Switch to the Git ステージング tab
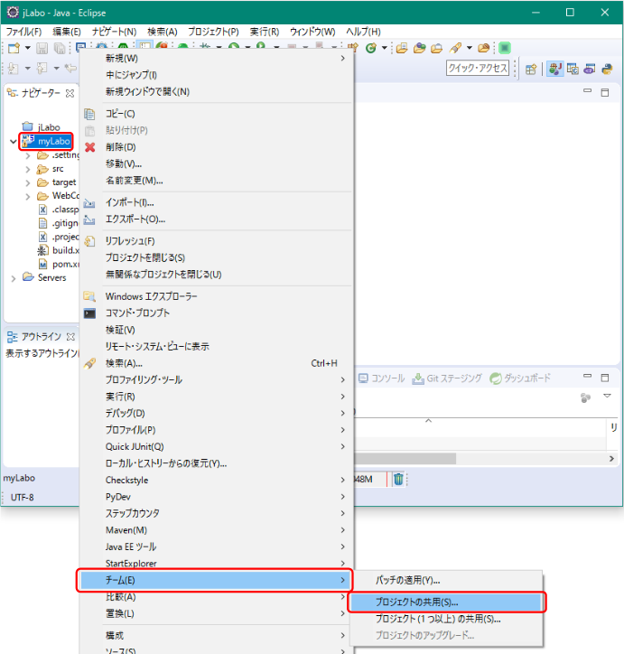The image size is (624, 654). 447,378
